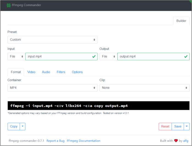Click the input.mp4 filename field

click(61, 56)
